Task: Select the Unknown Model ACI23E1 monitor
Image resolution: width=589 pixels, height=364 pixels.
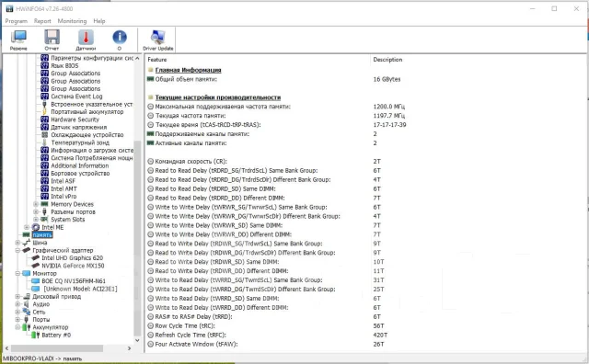Action: click(x=80, y=289)
